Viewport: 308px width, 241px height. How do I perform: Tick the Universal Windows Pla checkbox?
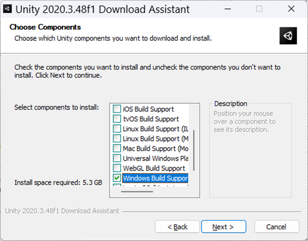point(117,158)
